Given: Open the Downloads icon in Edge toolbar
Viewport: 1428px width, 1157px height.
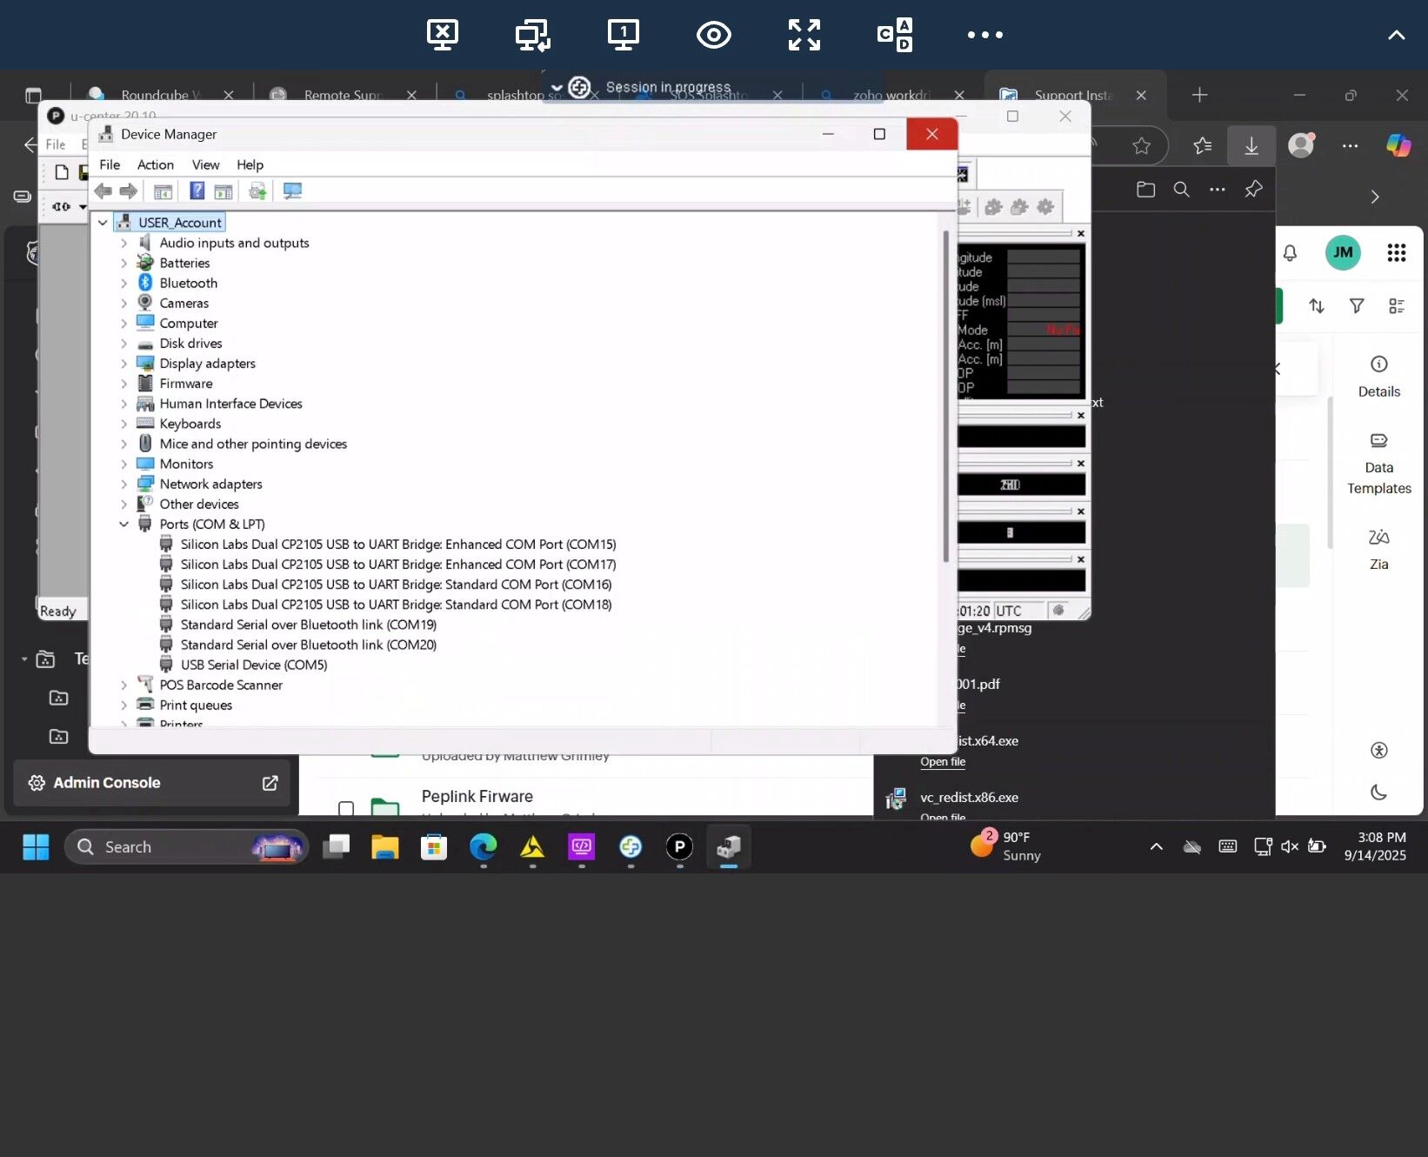Looking at the screenshot, I should click(1251, 146).
